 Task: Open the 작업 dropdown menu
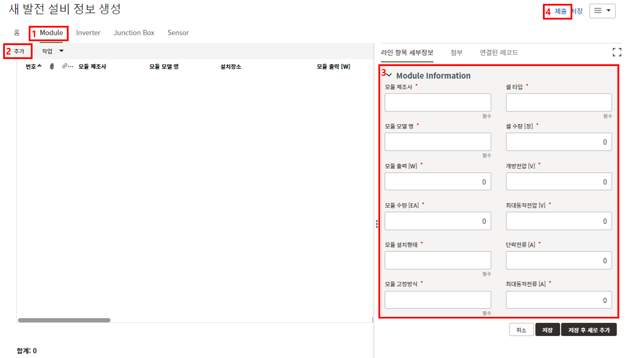[x=53, y=51]
